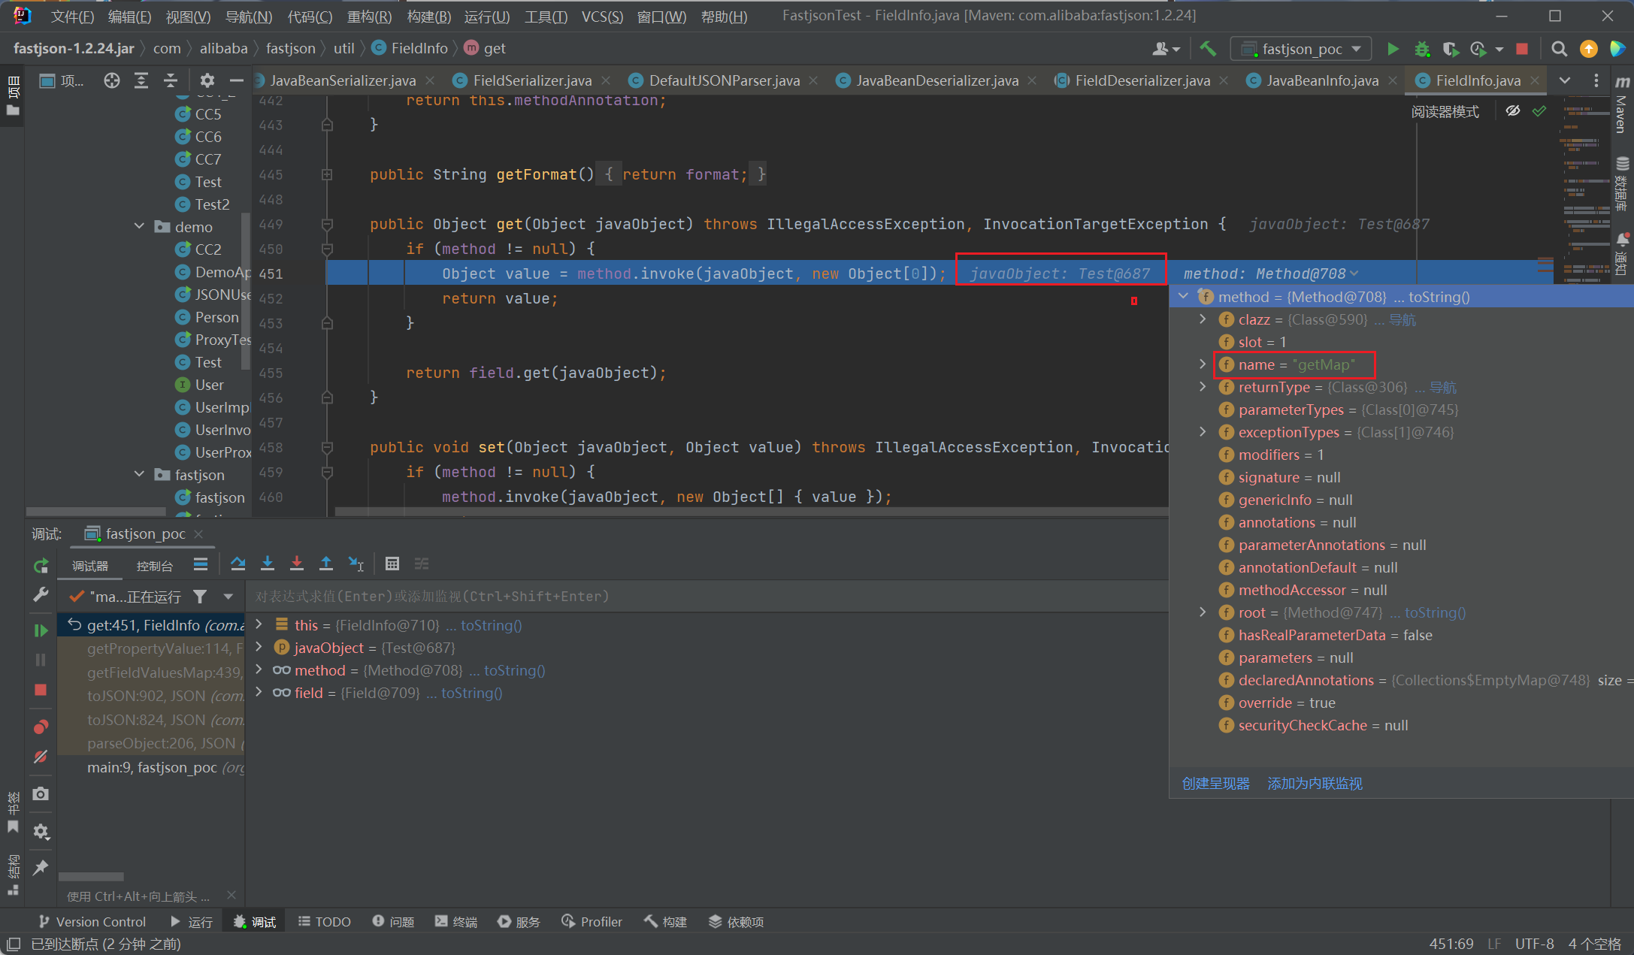This screenshot has width=1634, height=955.
Task: Expand the returnType field node
Action: click(1203, 387)
